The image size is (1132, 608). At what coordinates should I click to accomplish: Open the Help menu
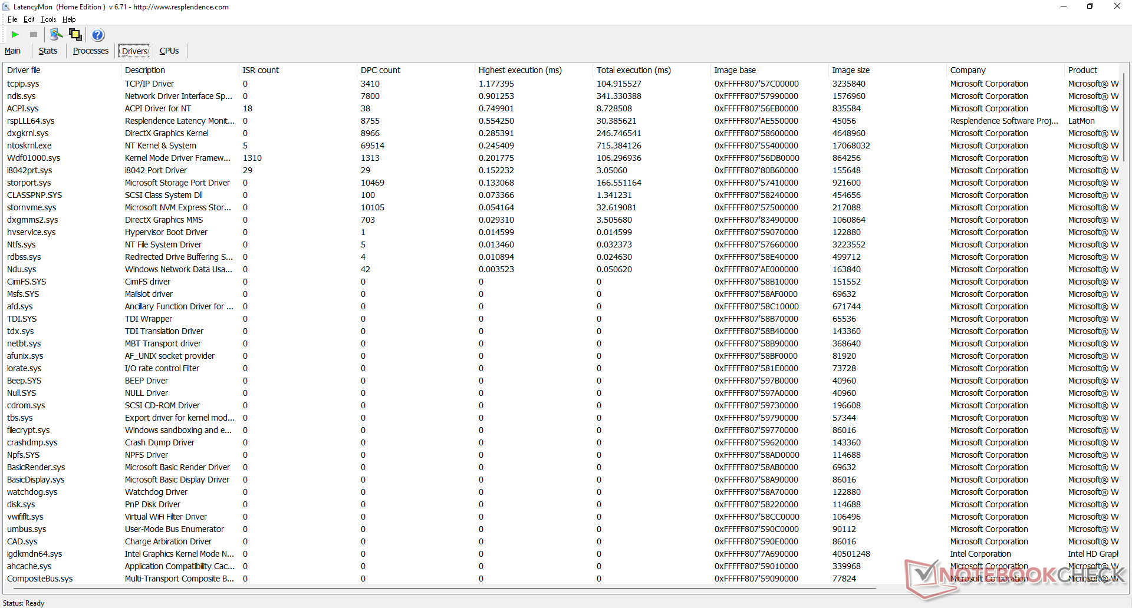pos(69,19)
